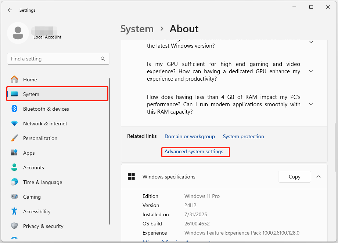This screenshot has width=338, height=243.
Task: Copy the Windows specifications
Action: coord(294,177)
